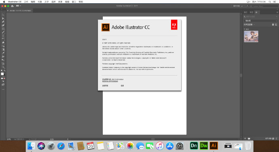Switch to the Libraries tab

(257, 12)
